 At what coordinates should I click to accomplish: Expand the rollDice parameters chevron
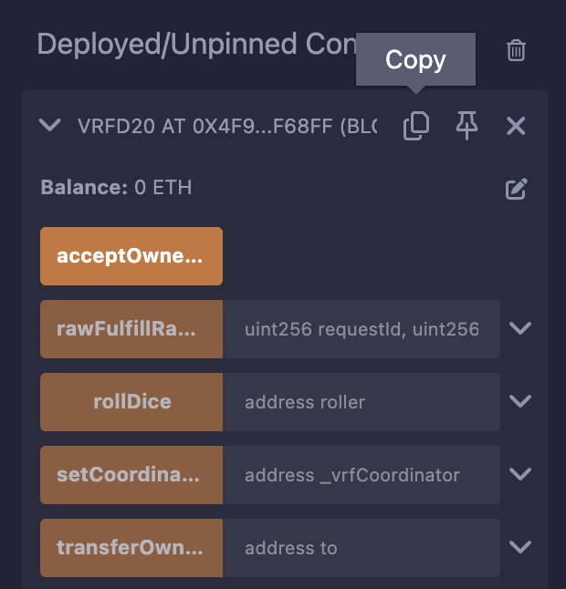click(x=520, y=401)
